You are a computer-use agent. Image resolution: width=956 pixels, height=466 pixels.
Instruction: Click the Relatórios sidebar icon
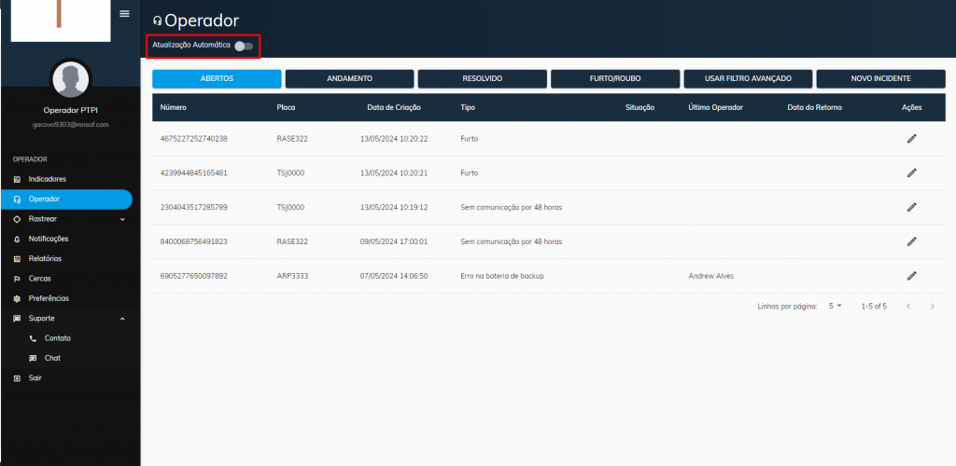pos(17,258)
